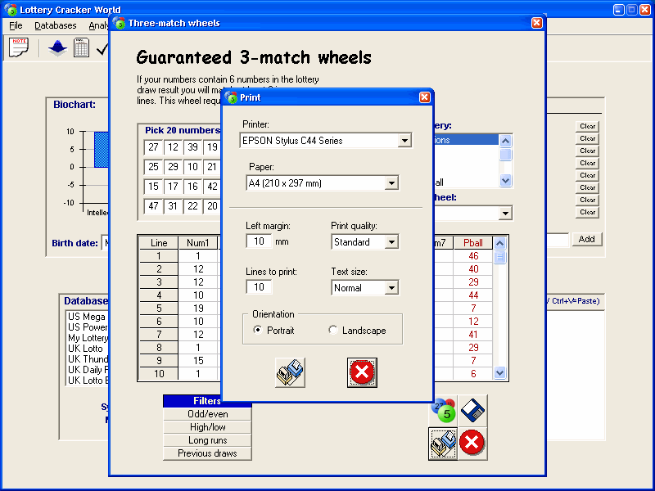Image resolution: width=655 pixels, height=491 pixels.
Task: Open the Note icon in main toolbar
Action: pos(19,47)
